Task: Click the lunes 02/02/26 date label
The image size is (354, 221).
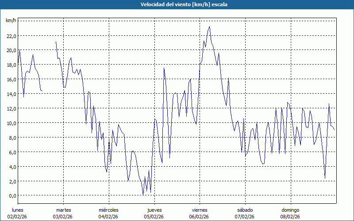Action: (18, 213)
